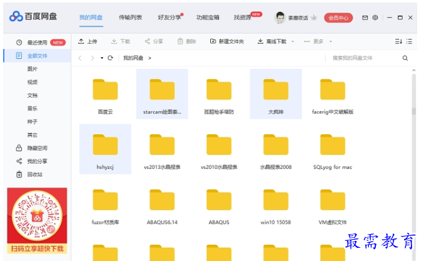Open the fuzor材质库 folder
The height and width of the screenshot is (261, 421).
pos(105,205)
